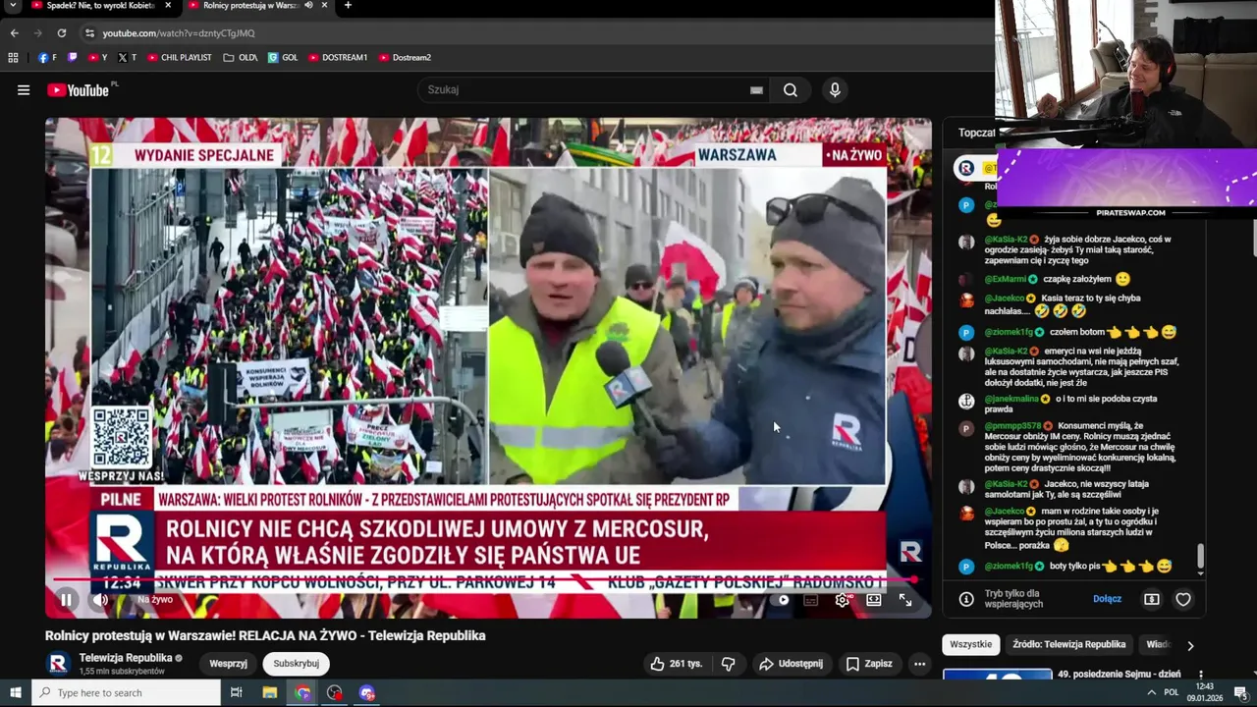Select the Rolnicy protestują w Warszawie tab
This screenshot has width=1257, height=707.
[250, 6]
